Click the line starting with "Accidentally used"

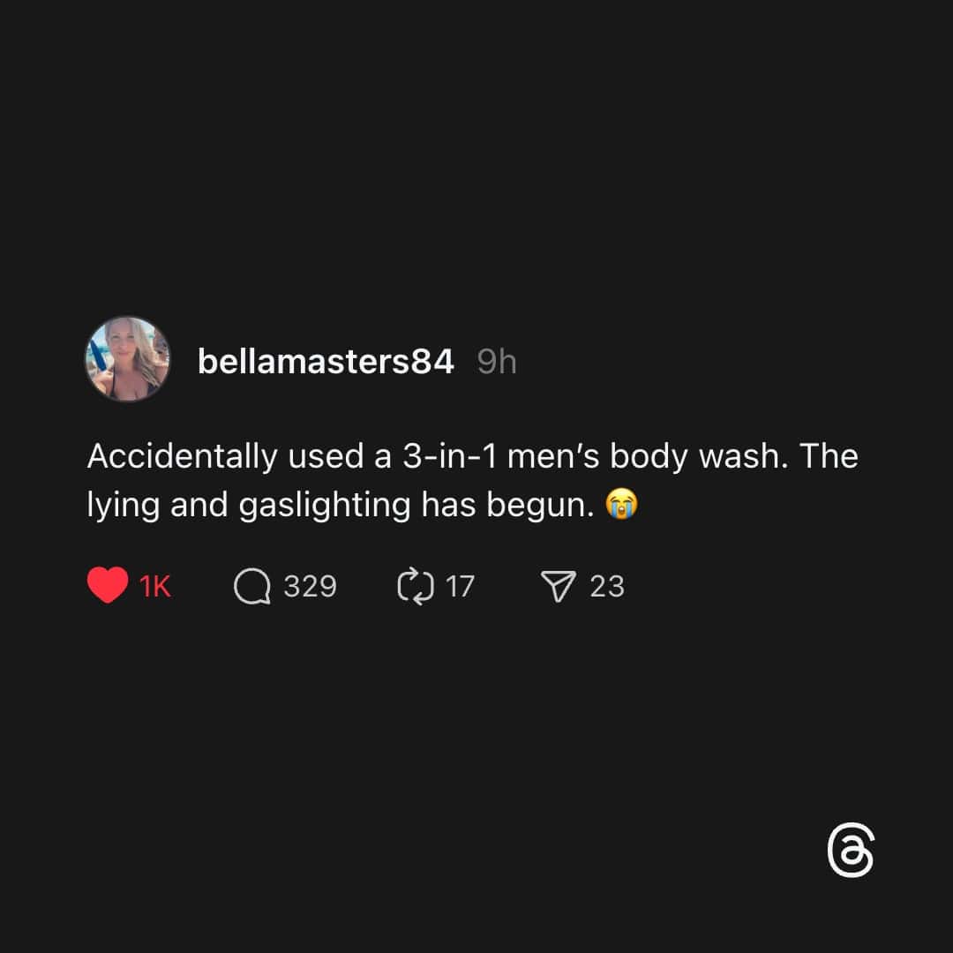pos(473,456)
